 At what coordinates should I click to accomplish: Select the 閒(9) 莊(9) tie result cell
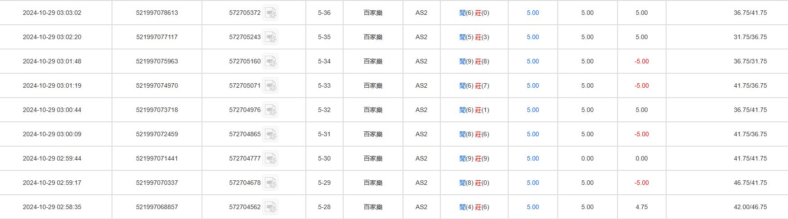pyautogui.click(x=474, y=159)
